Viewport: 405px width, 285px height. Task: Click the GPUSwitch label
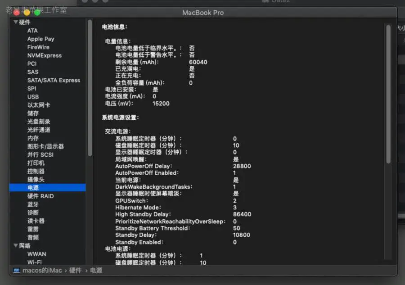[x=132, y=201]
